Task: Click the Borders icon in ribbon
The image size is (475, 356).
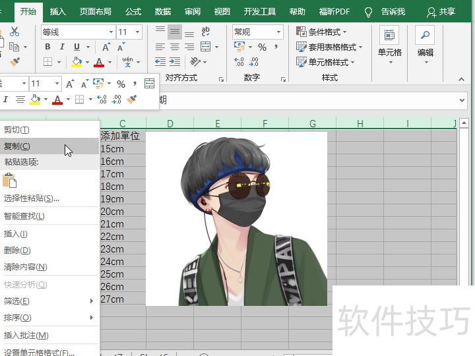Action: (48, 62)
